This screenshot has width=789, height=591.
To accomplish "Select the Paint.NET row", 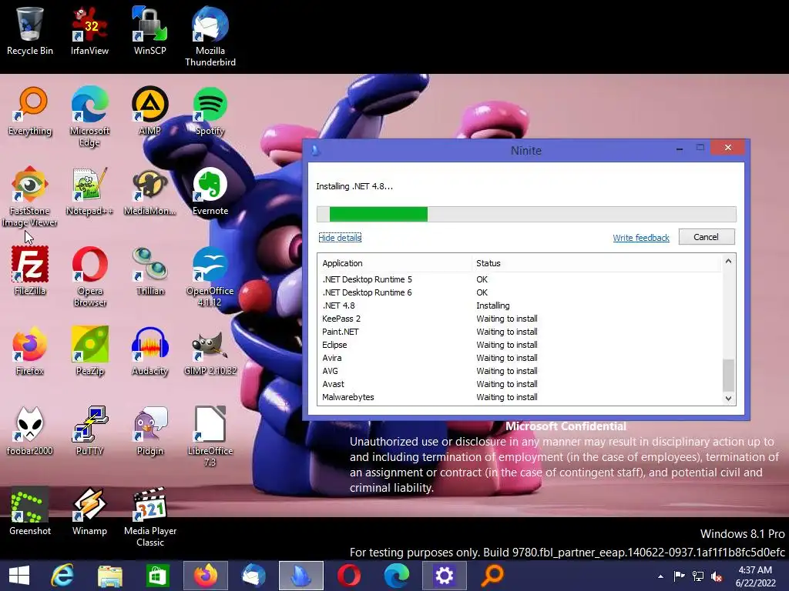I will (x=520, y=332).
